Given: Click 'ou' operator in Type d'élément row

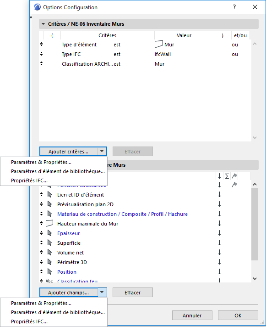Looking at the screenshot, I should [235, 45].
